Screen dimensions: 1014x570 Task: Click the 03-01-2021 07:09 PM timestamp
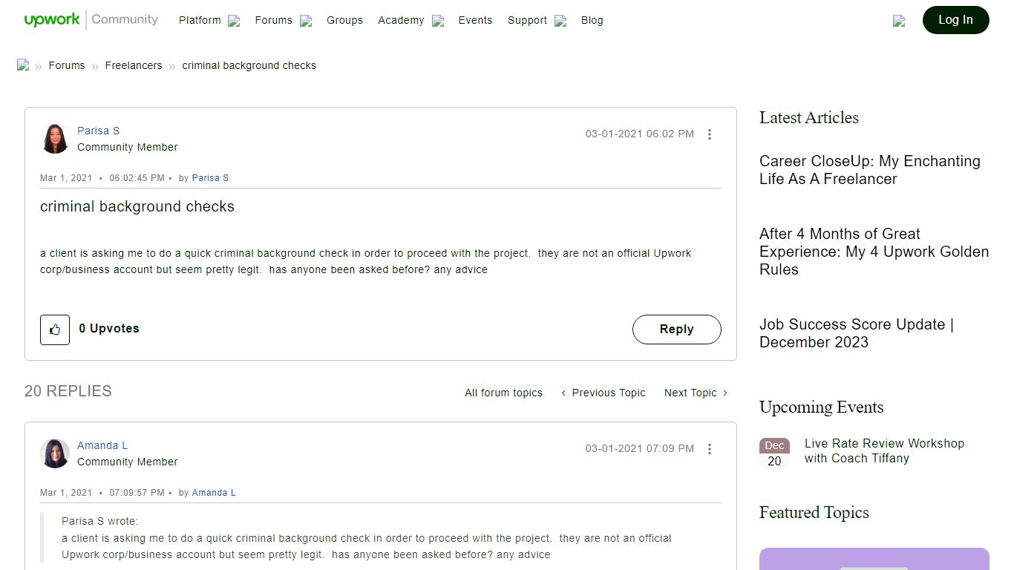pos(640,448)
